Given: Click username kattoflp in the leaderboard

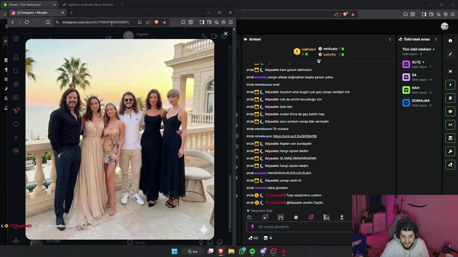Looking at the screenshot, I should pyautogui.click(x=330, y=55).
